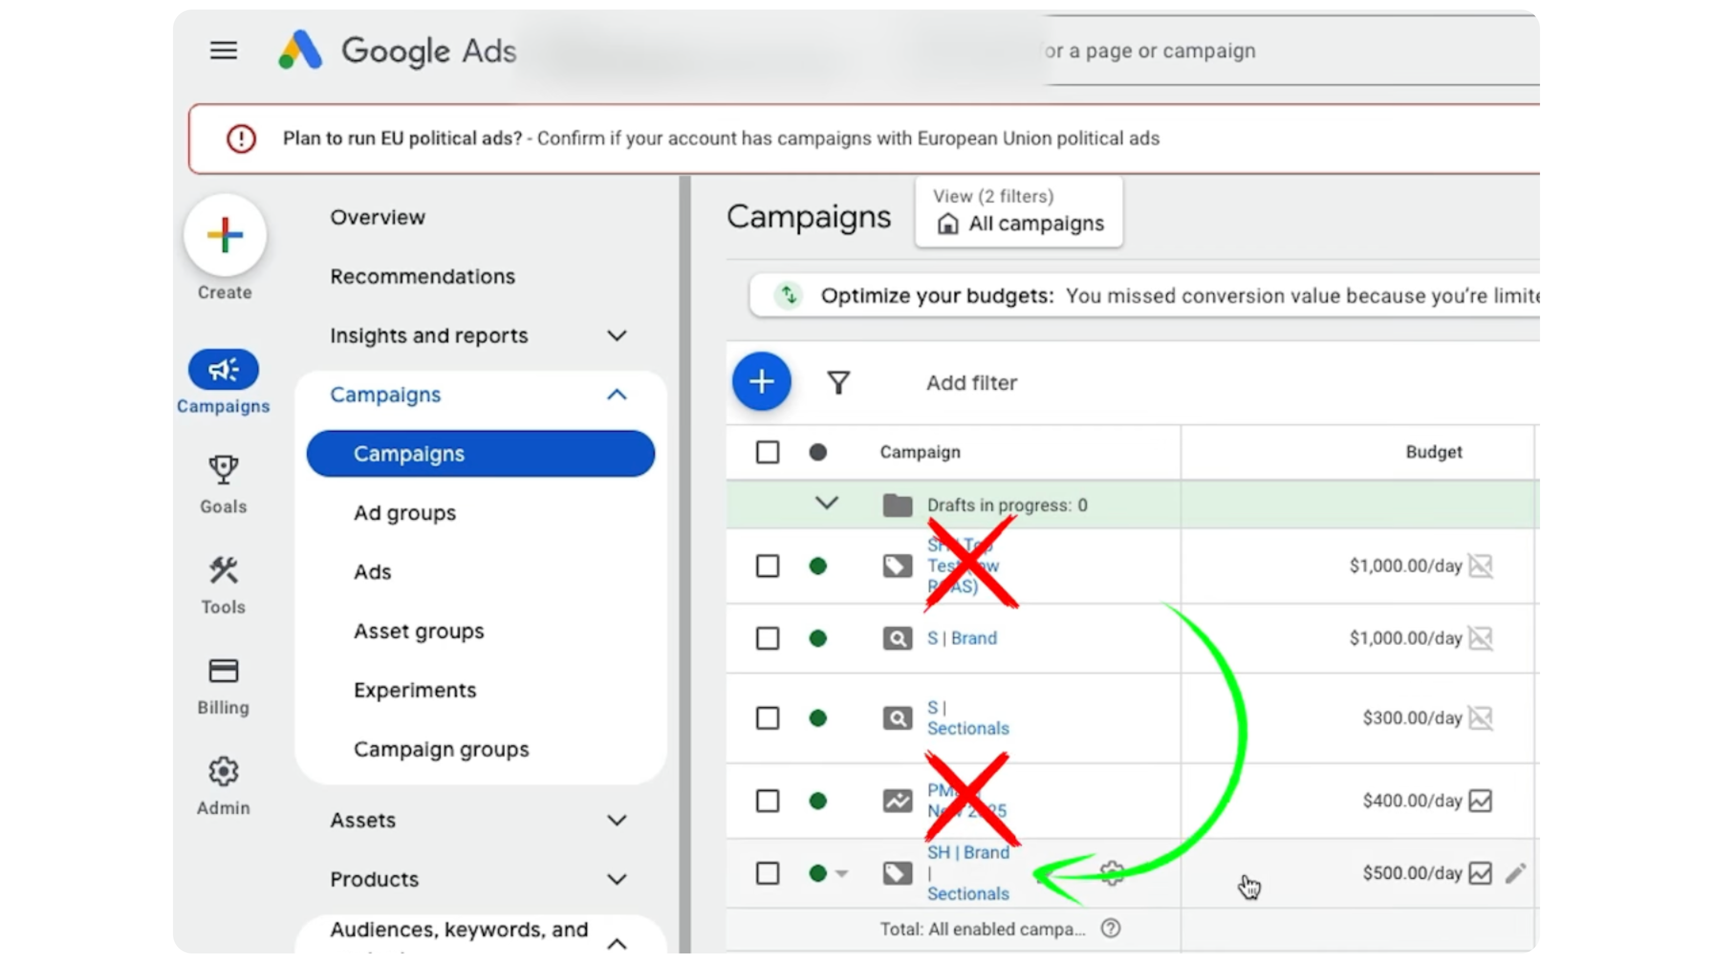Select checkbox for $400.00/day PMax campaign

point(768,801)
